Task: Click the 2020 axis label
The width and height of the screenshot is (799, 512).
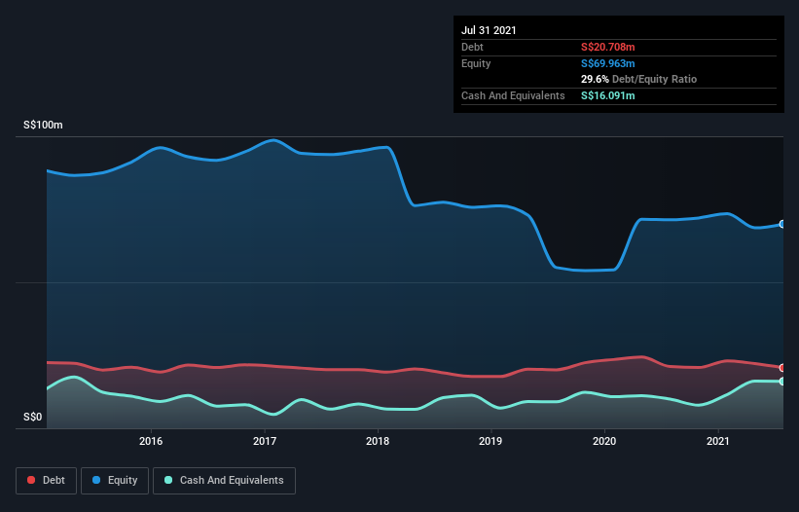Action: (x=604, y=441)
